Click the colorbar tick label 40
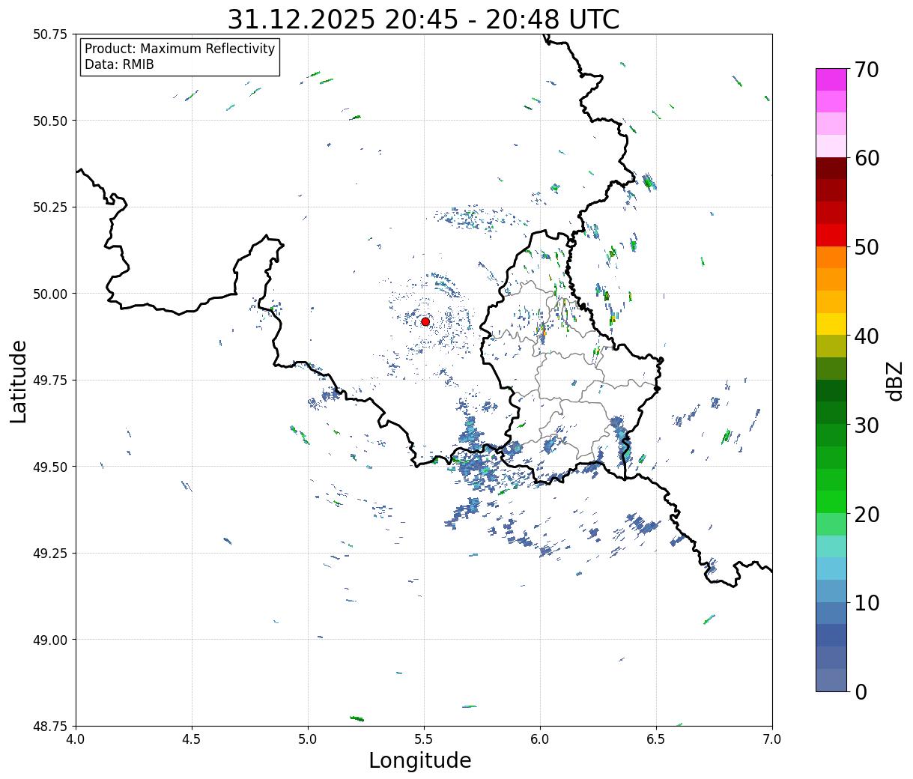Viewport: 913px width, 779px height. 867,336
